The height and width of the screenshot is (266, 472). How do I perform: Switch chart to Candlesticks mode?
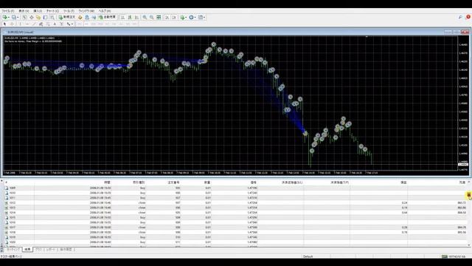130,17
